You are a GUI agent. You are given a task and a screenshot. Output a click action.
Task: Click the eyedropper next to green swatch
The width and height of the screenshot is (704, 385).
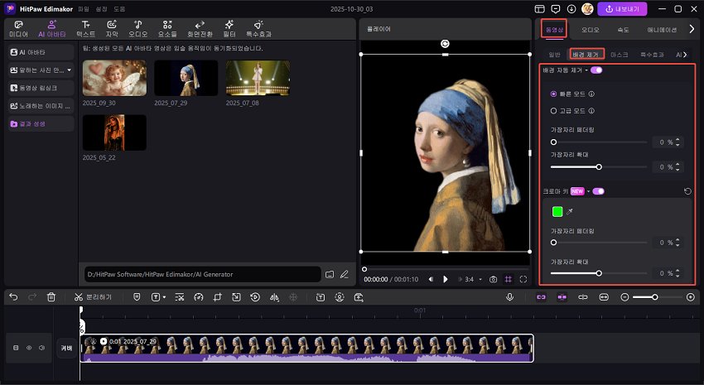(x=570, y=212)
